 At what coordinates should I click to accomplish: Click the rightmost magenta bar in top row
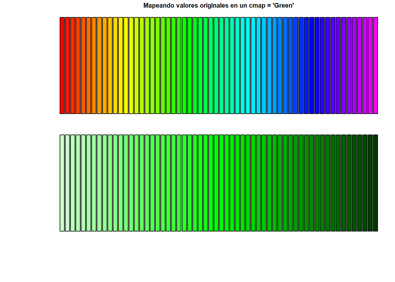[x=375, y=66]
